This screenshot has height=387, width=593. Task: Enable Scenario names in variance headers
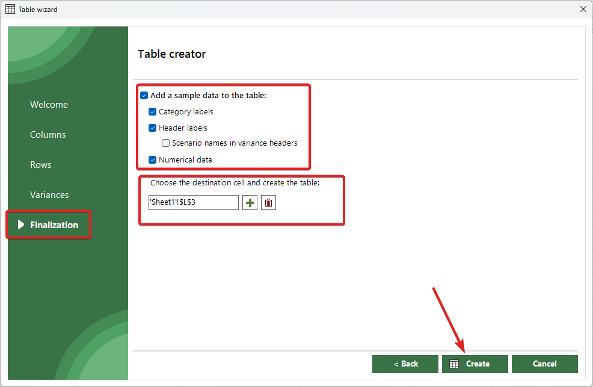(x=166, y=143)
